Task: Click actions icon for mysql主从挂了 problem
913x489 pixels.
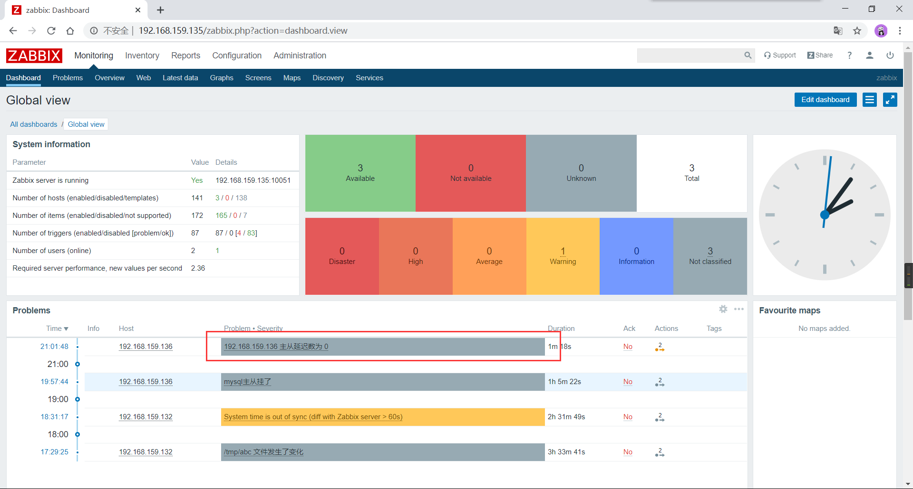Action: tap(660, 382)
